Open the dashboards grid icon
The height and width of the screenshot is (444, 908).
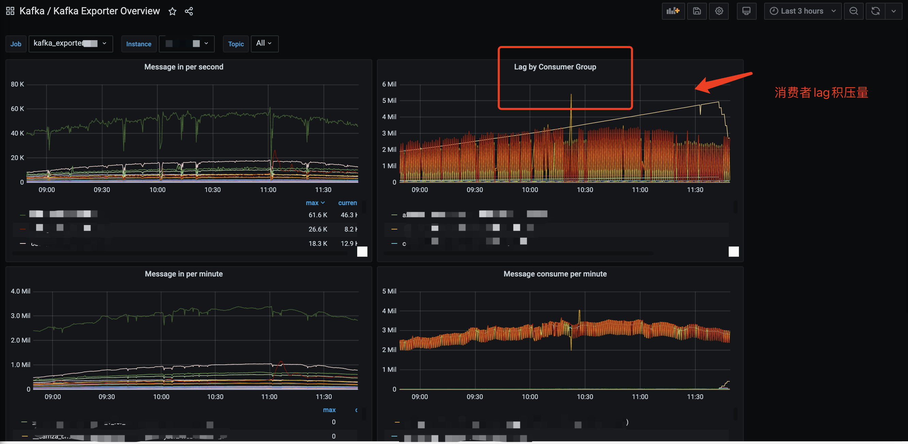pos(10,11)
